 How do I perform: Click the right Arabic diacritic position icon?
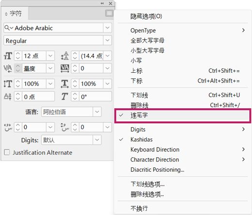coord(65,127)
